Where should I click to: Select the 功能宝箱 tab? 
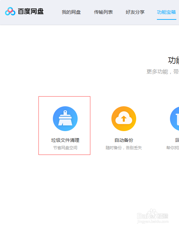pos(166,12)
